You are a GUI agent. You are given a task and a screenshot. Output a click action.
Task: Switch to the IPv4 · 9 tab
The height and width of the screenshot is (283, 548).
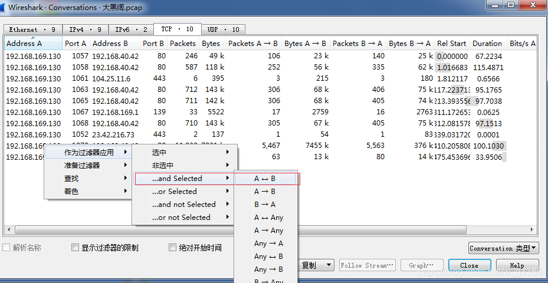[x=86, y=29]
